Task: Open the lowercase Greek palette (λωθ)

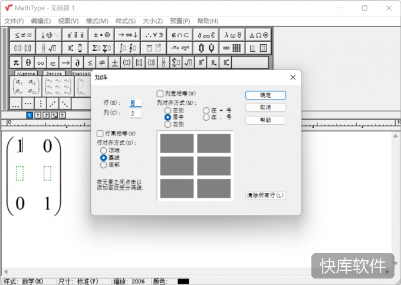Action: point(232,35)
